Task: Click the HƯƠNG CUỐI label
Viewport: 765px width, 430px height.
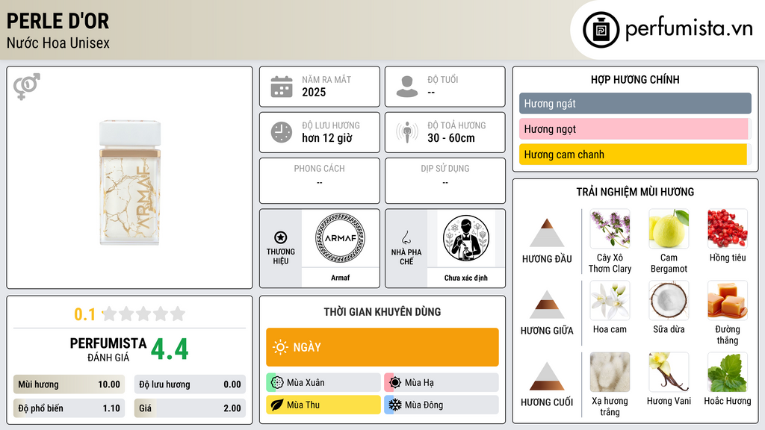Action: pyautogui.click(x=547, y=402)
